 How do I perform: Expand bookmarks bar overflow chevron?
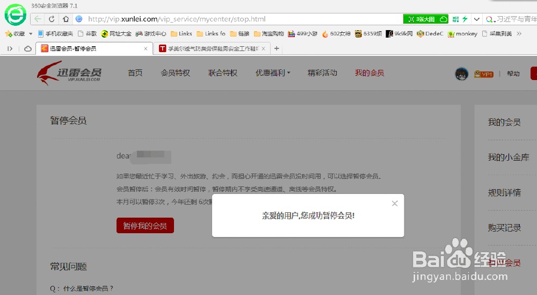(x=519, y=33)
